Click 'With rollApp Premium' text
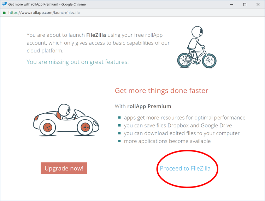The width and height of the screenshot is (265, 201). coord(143,107)
